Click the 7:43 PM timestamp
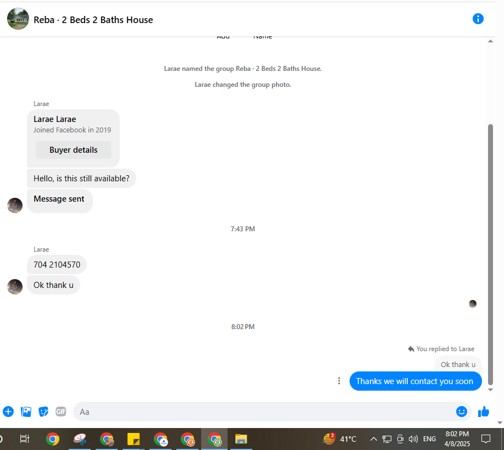The height and width of the screenshot is (450, 504). [x=243, y=229]
